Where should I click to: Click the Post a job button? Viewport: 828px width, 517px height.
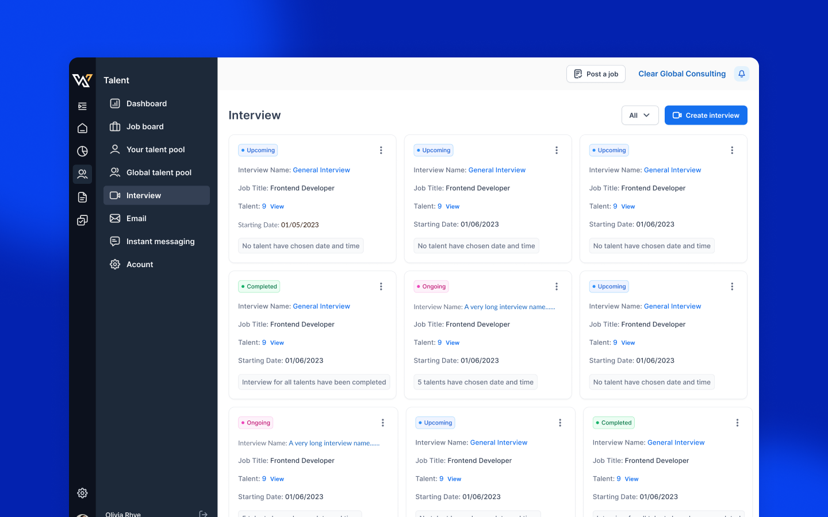(x=596, y=74)
